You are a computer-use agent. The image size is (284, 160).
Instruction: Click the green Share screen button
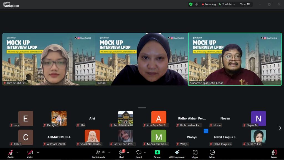click(x=157, y=154)
